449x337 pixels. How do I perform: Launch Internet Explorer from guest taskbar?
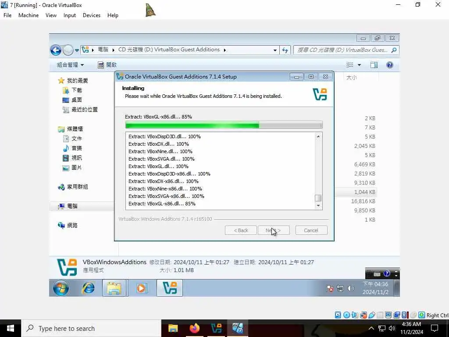[88, 288]
